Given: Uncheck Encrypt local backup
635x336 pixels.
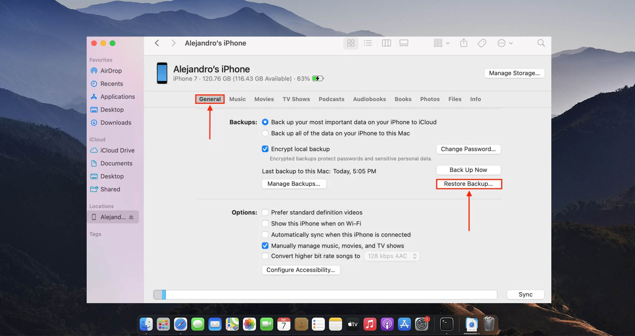Looking at the screenshot, I should click(265, 149).
